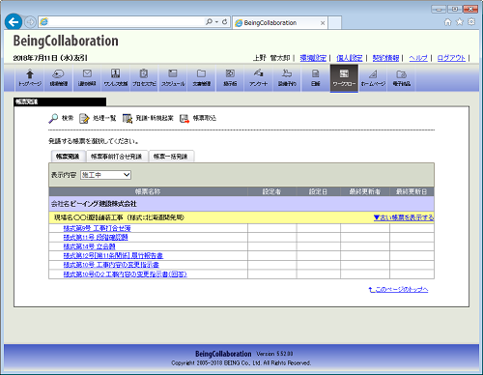Go to トップページ in the main navigation
The image size is (483, 375).
(30, 78)
